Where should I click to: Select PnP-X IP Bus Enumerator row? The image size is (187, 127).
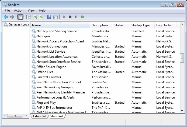(105, 107)
